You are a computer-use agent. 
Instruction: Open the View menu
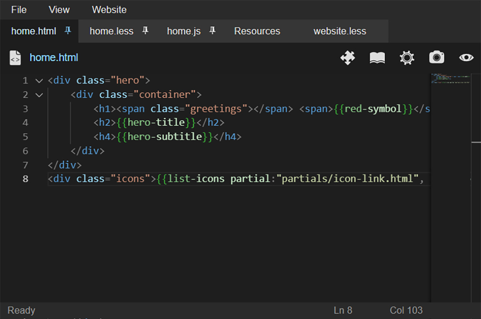[x=59, y=10]
